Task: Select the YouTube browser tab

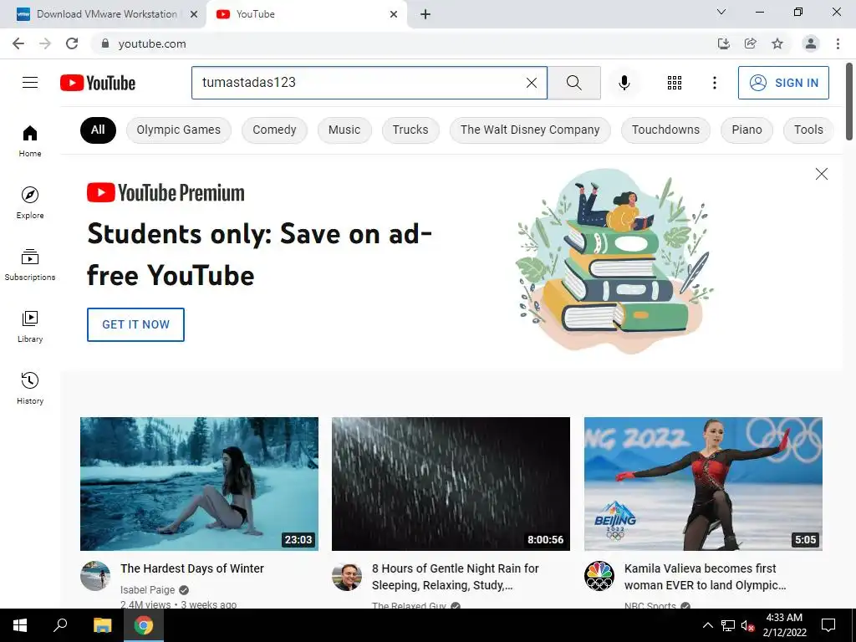Action: (x=306, y=14)
